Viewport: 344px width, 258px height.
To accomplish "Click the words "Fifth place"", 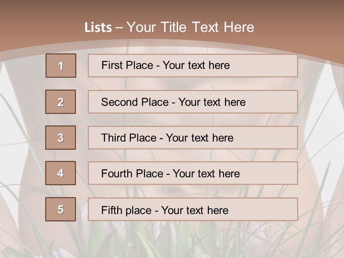I will (126, 210).
